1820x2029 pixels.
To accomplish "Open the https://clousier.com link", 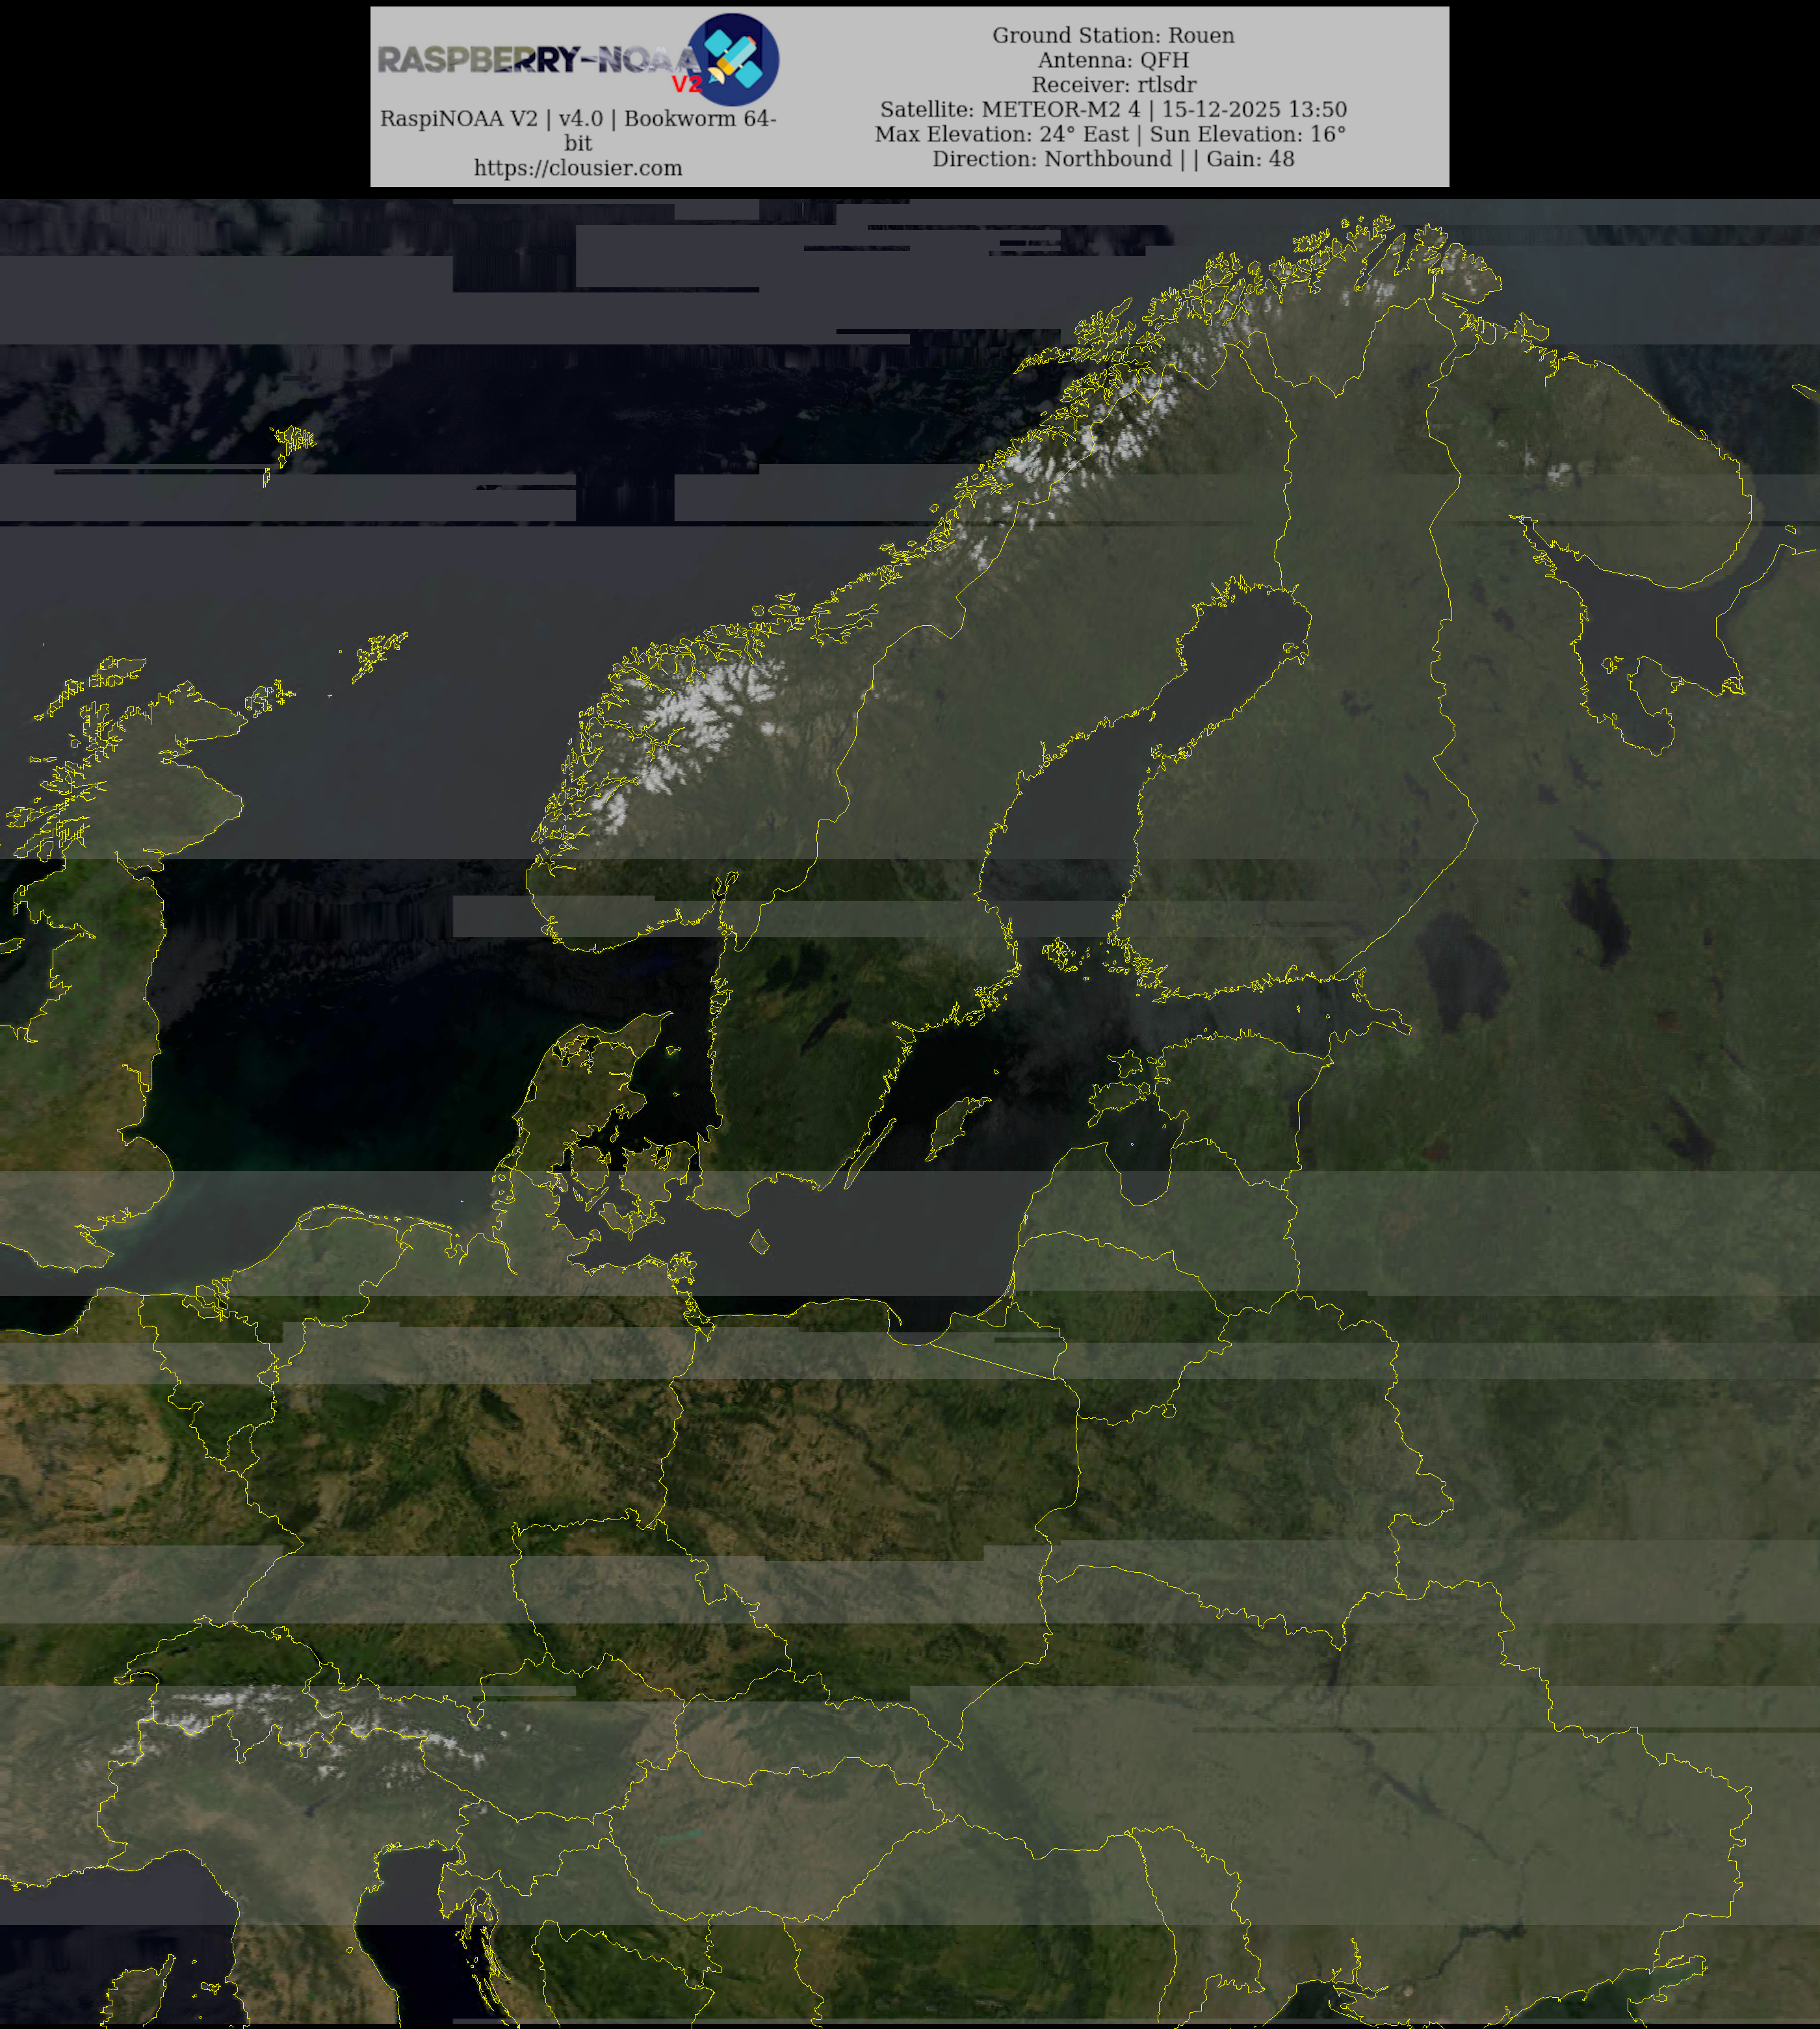I will tap(578, 168).
